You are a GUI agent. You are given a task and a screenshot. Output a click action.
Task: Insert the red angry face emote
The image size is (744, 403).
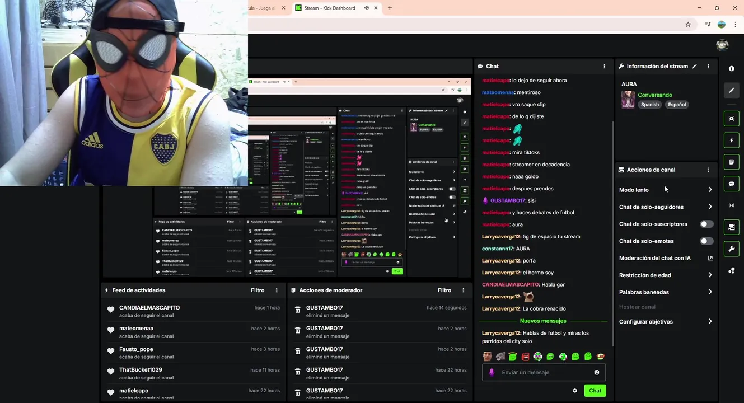coord(525,357)
